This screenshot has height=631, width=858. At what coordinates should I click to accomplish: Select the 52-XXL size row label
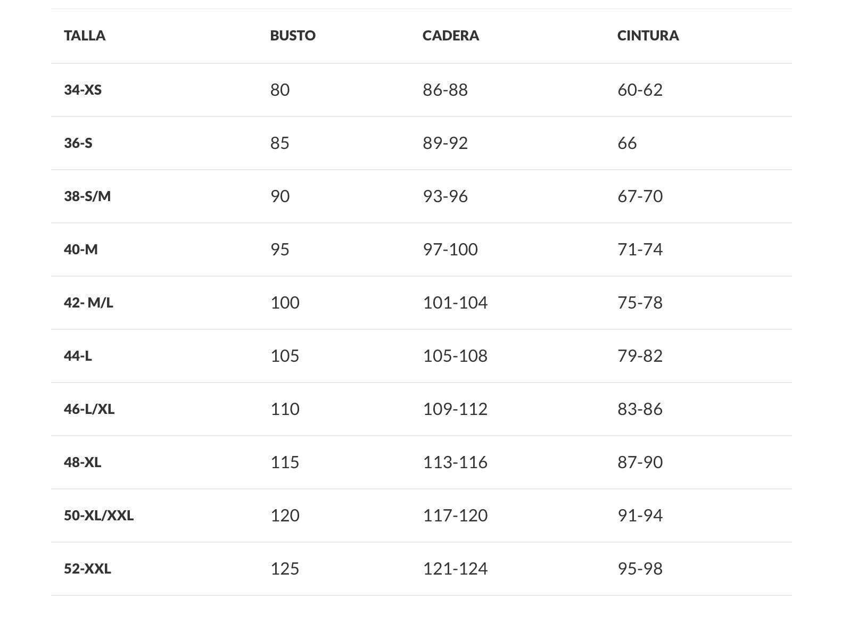click(87, 569)
